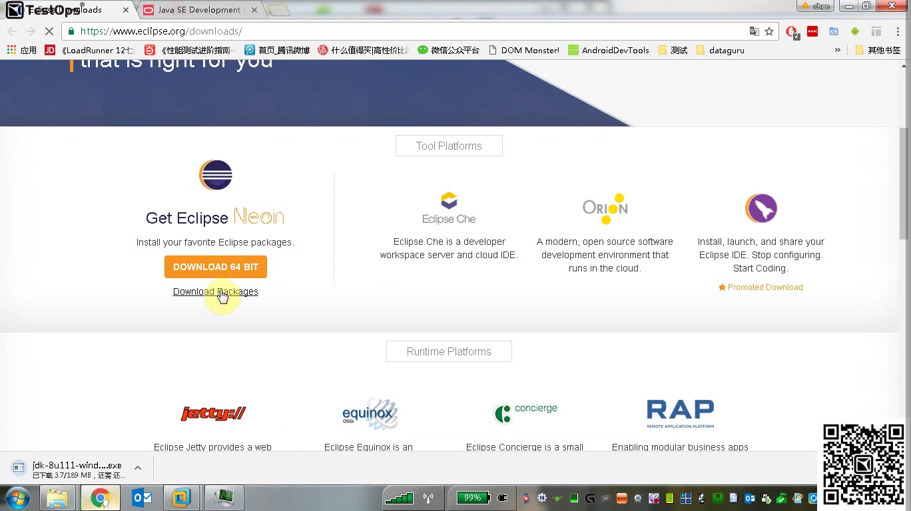Click the Eclipse Che logo
This screenshot has height=511, width=911.
pyautogui.click(x=449, y=208)
